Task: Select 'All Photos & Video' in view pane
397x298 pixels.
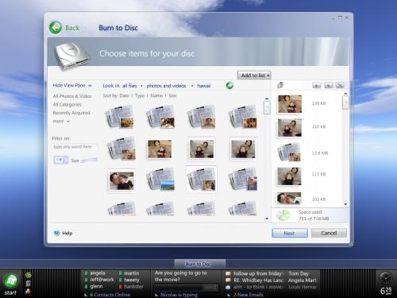Action: [72, 96]
